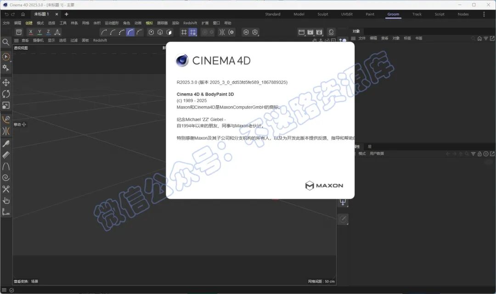496x294 pixels.
Task: Toggle the attributes panel lock icon
Action: (479, 154)
